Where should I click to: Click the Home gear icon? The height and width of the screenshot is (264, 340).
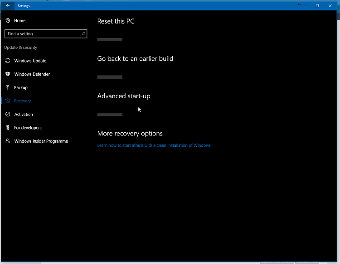coord(8,20)
